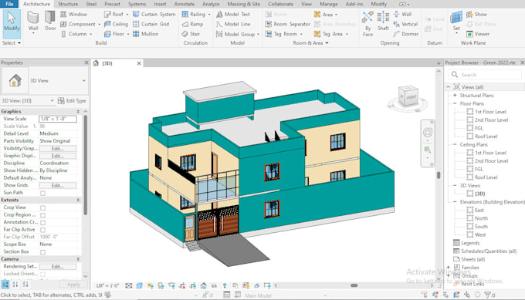This screenshot has height=300, width=525.
Task: Click the view scale on view control bar
Action: [107, 285]
